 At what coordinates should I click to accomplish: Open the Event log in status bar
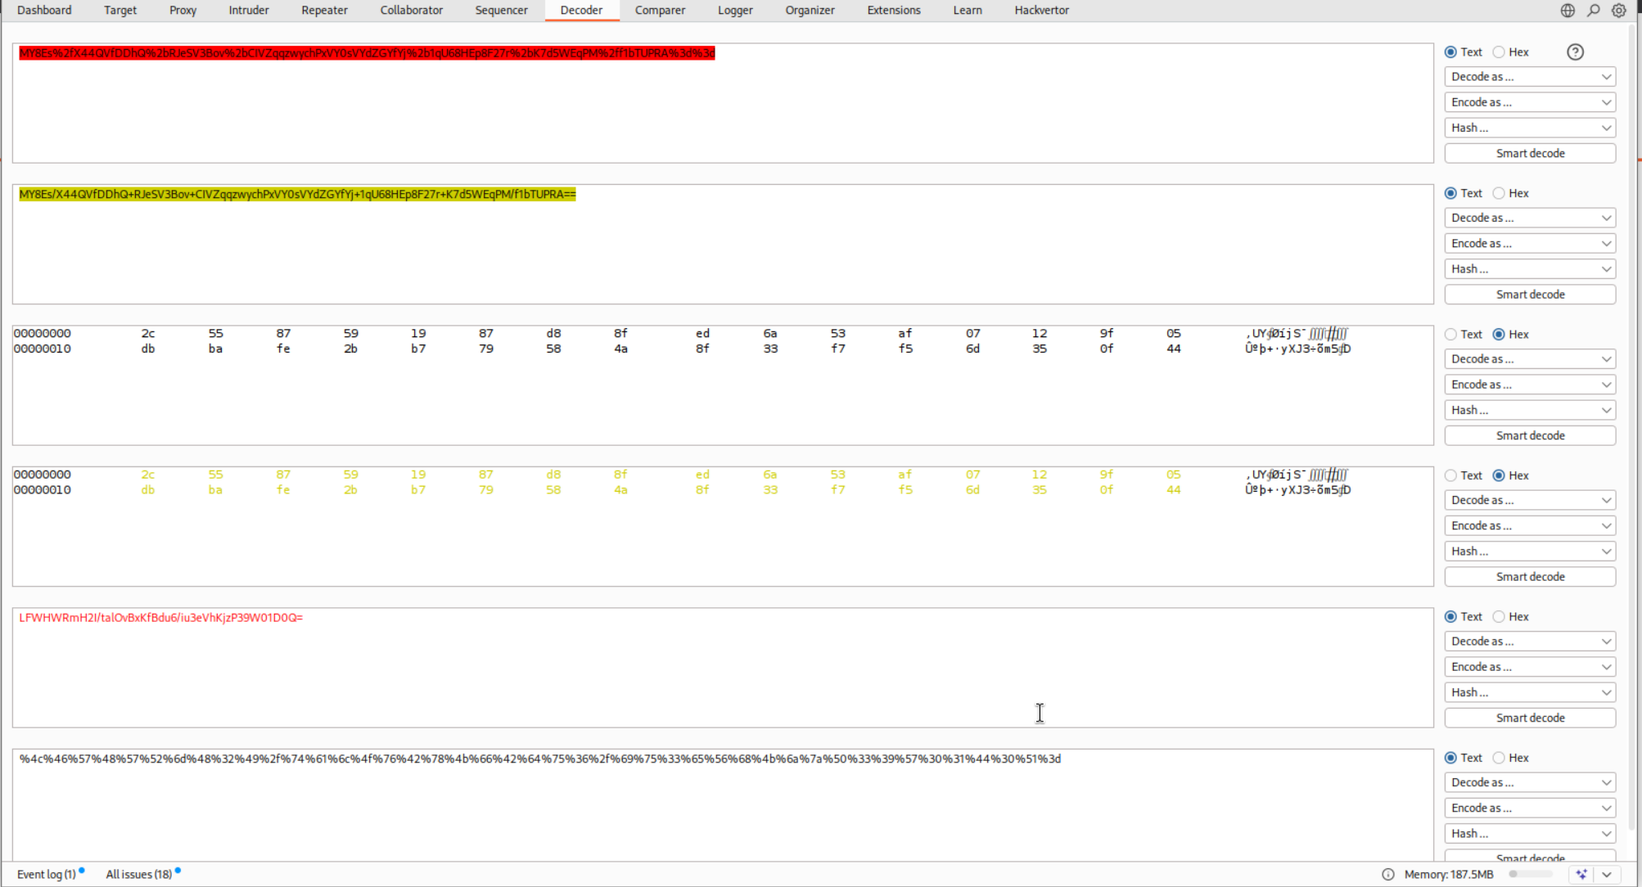tap(47, 874)
